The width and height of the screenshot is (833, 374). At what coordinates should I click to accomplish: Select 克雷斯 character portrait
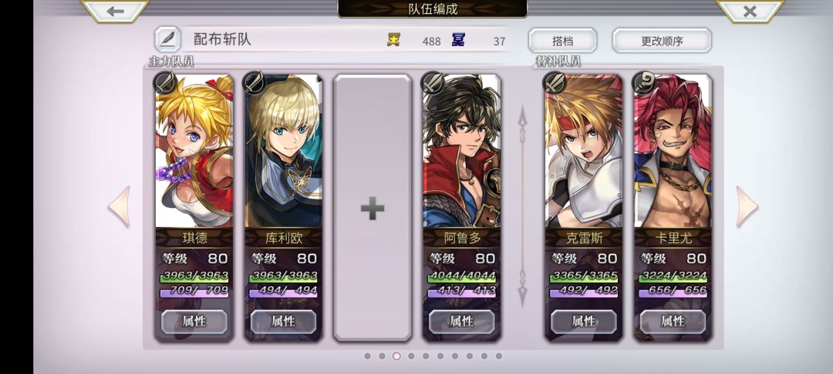point(583,151)
